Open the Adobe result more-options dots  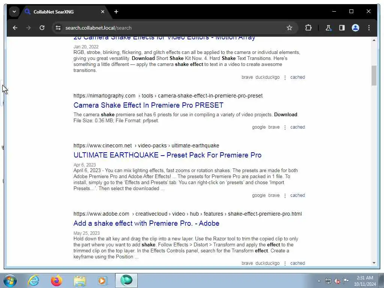tap(285, 264)
